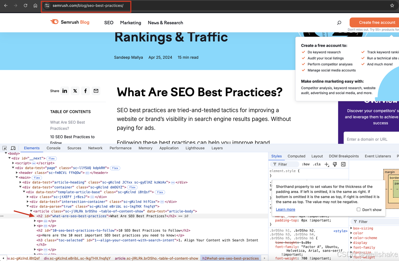The width and height of the screenshot is (399, 261).
Task: Activate the DevTools inspect element picker
Action: [x=5, y=148]
